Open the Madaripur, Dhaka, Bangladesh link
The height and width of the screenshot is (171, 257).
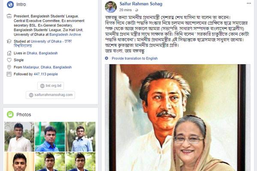pyautogui.click(x=47, y=67)
